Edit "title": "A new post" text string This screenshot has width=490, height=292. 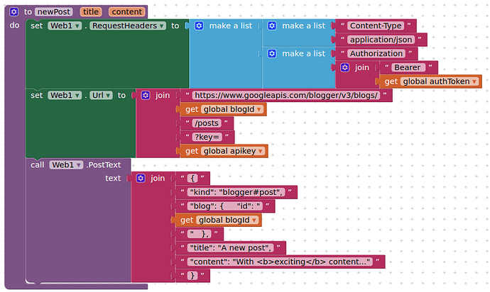coord(231,247)
